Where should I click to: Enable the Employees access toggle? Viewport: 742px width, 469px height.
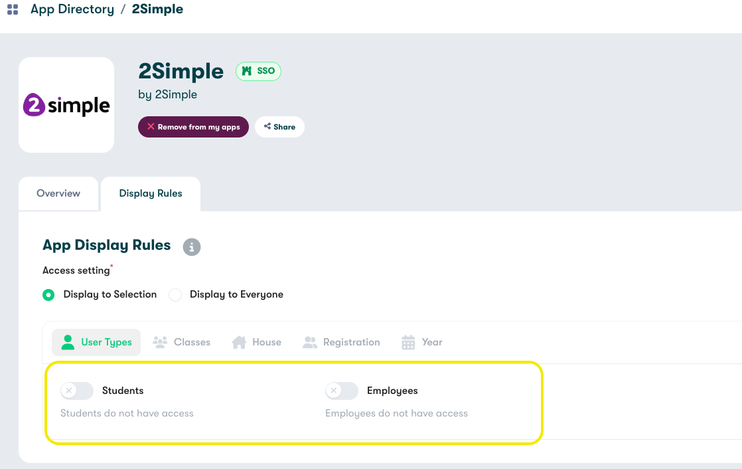coord(341,391)
